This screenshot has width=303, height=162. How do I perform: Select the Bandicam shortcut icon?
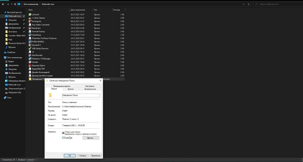click(x=30, y=28)
